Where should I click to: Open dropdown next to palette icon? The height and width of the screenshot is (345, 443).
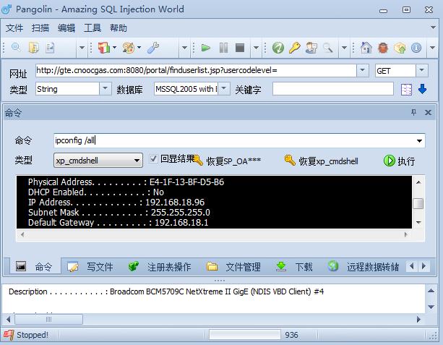pyautogui.click(x=139, y=47)
